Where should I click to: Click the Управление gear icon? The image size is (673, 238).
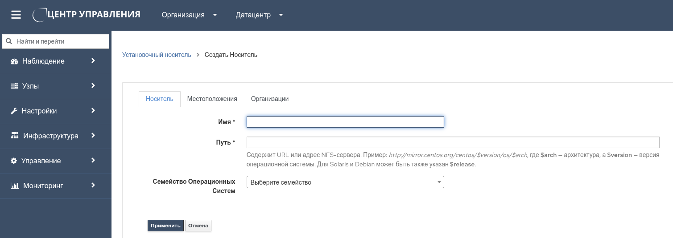coord(13,161)
